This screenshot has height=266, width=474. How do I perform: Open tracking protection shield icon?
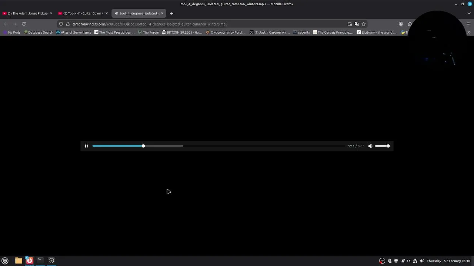pyautogui.click(x=61, y=24)
